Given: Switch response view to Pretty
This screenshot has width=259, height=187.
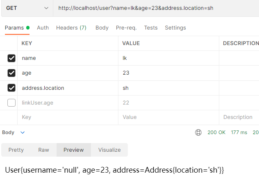Looking at the screenshot, I should pyautogui.click(x=16, y=150).
